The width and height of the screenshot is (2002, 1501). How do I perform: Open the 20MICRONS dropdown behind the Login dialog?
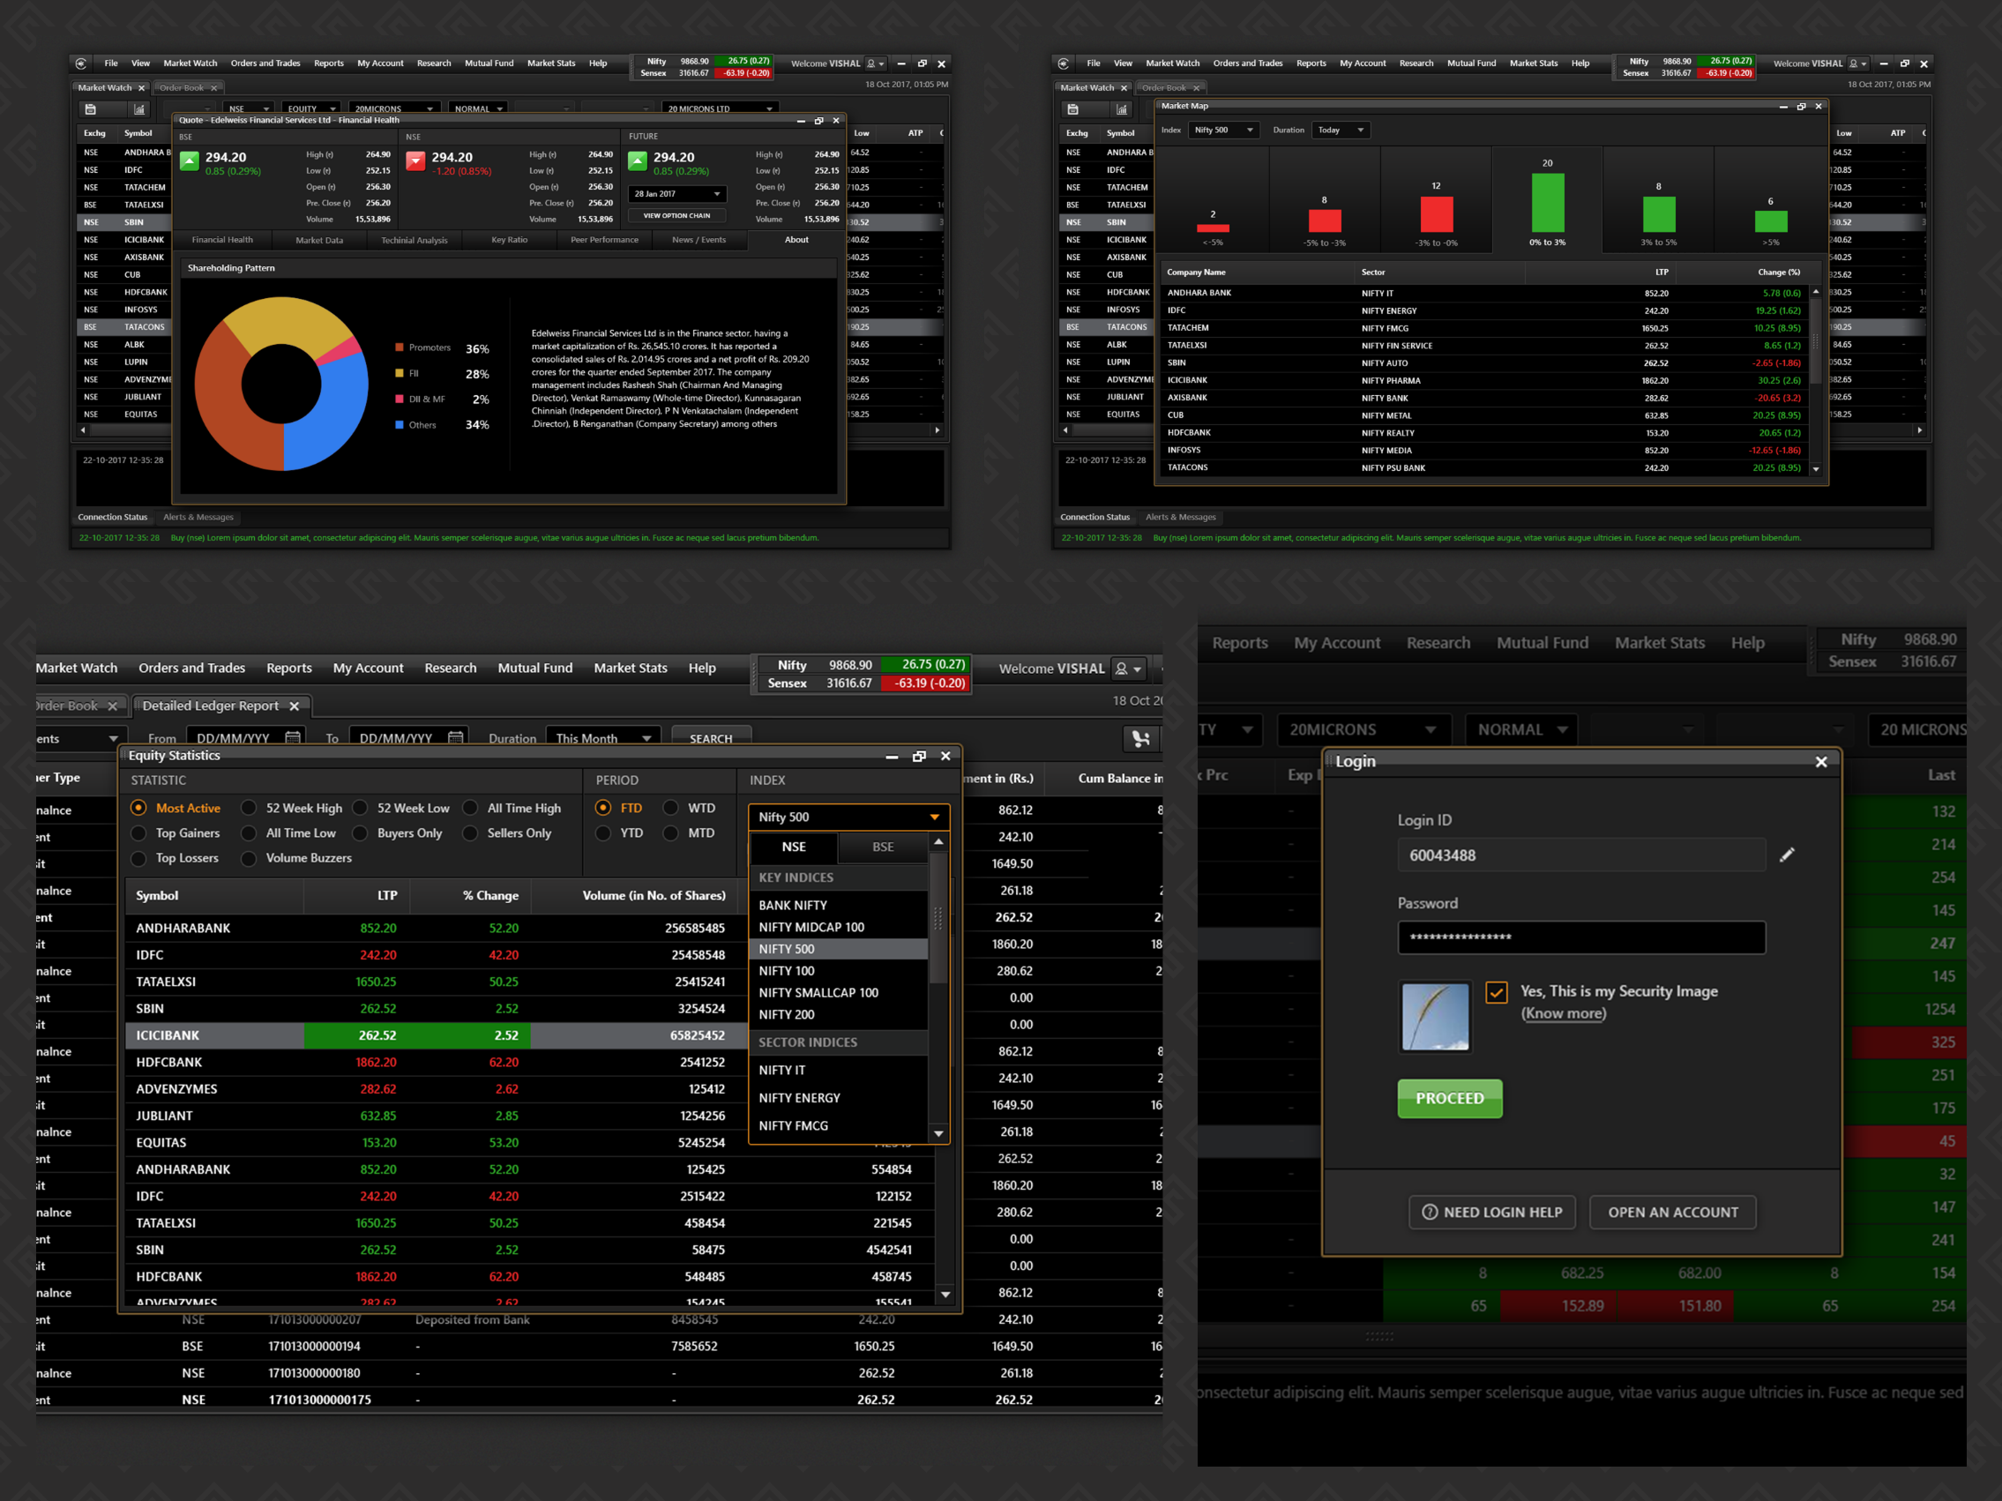click(x=1364, y=729)
